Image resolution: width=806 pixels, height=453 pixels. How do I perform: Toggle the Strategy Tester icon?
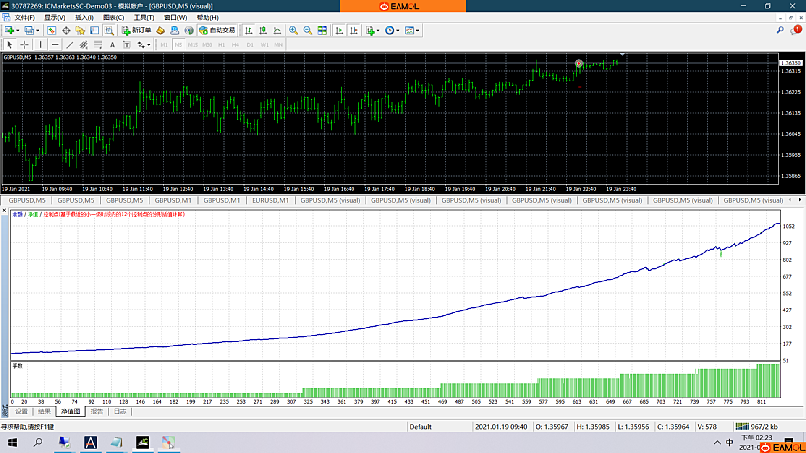(109, 30)
